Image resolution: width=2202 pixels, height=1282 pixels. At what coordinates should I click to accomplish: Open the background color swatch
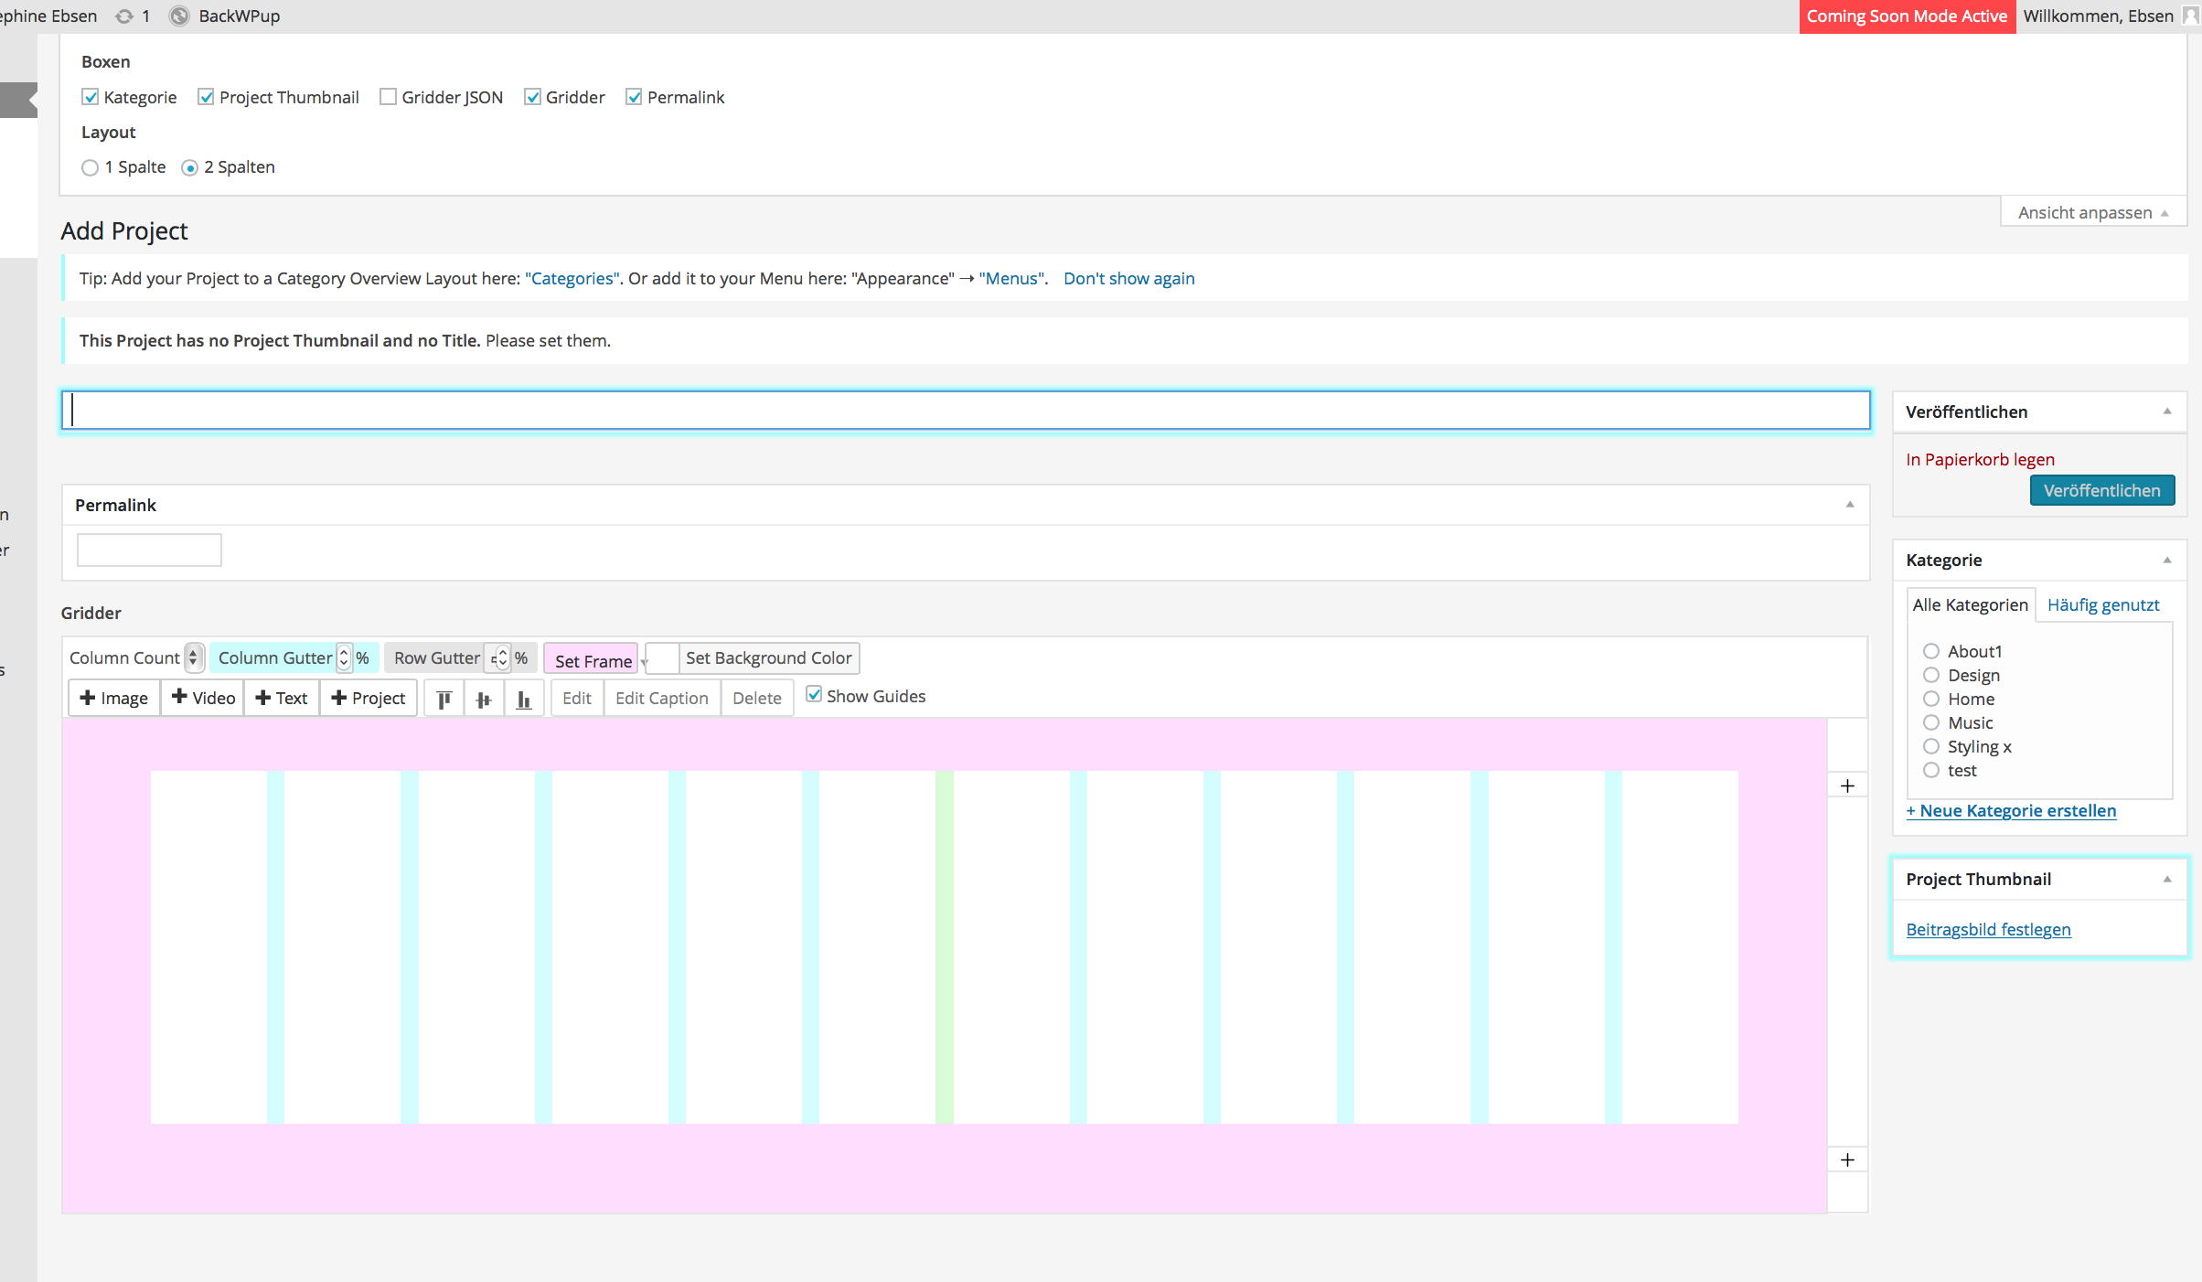coord(662,658)
